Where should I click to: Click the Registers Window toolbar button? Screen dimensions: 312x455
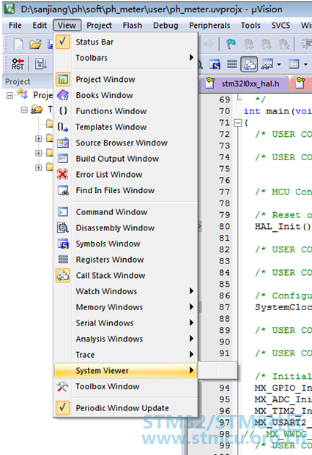(232, 64)
